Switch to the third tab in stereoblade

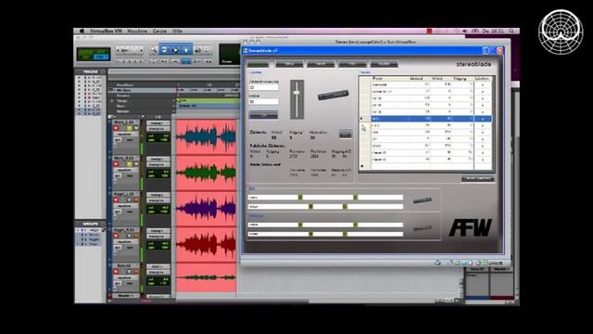[321, 64]
